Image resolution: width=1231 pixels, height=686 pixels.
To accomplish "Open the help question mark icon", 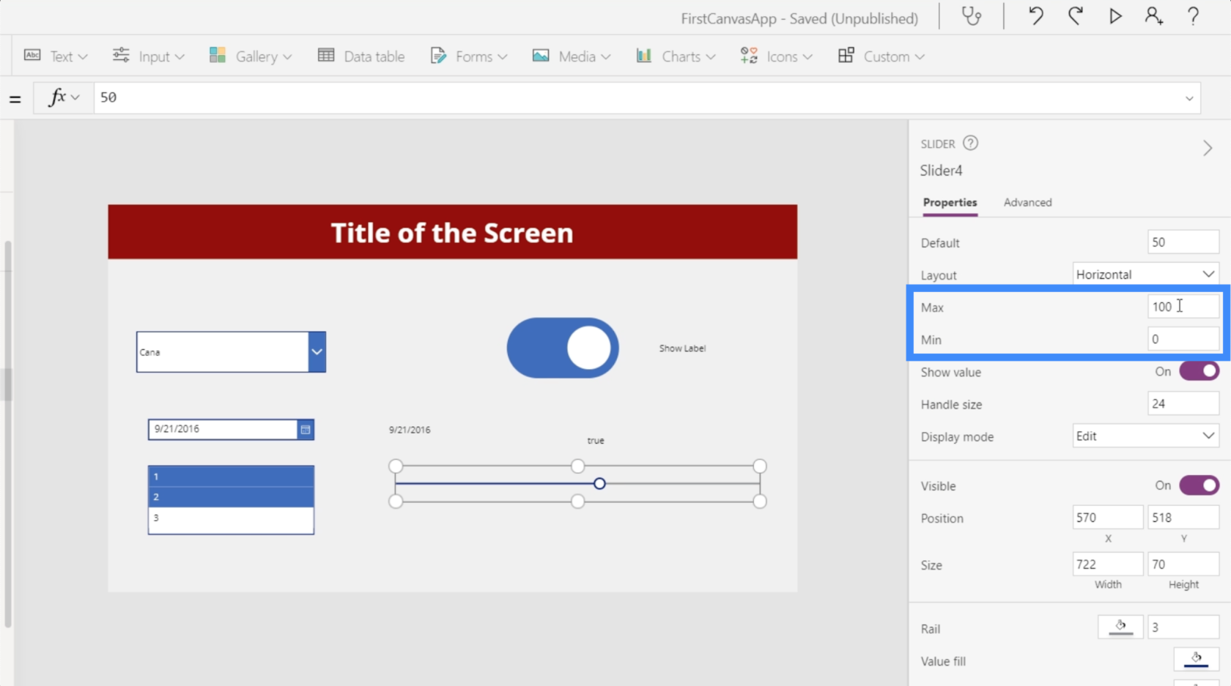I will [1193, 16].
